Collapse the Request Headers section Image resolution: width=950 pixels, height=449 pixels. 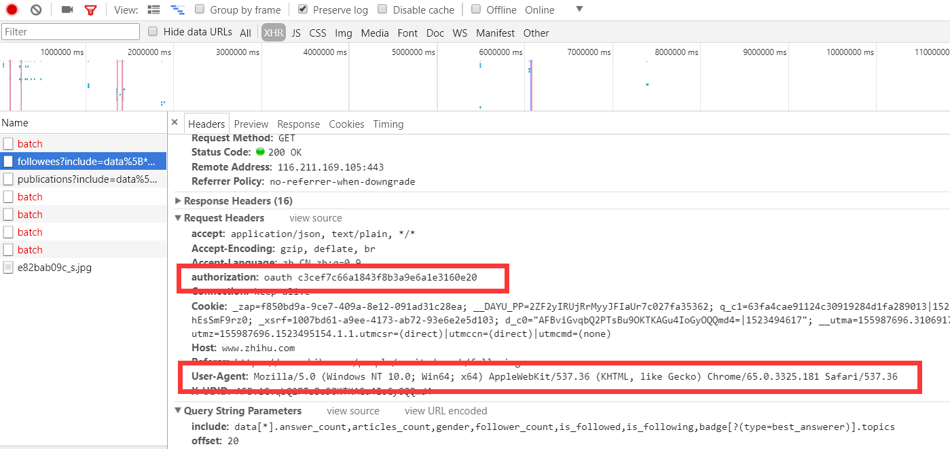[178, 218]
